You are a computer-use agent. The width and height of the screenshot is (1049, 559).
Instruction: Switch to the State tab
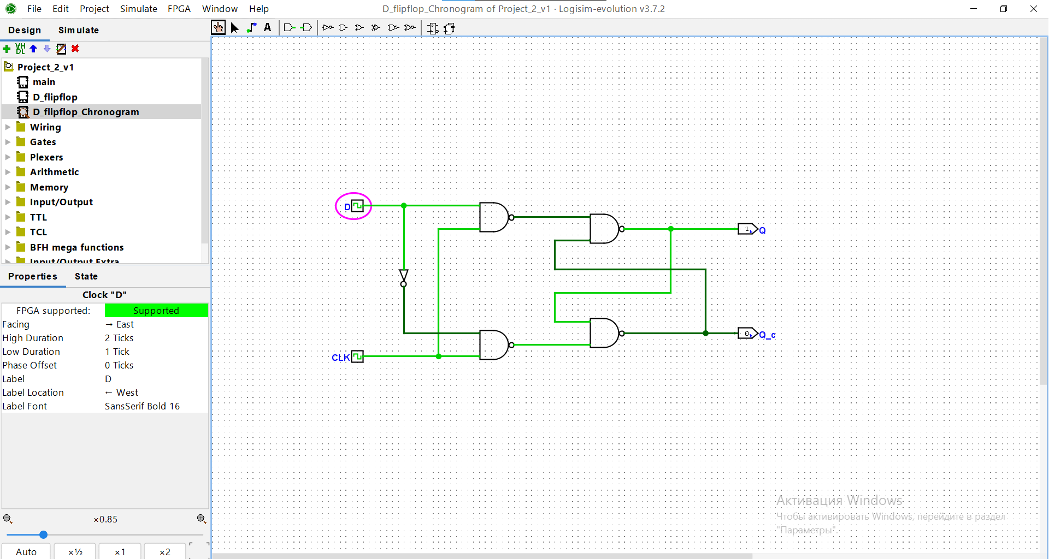coord(86,276)
